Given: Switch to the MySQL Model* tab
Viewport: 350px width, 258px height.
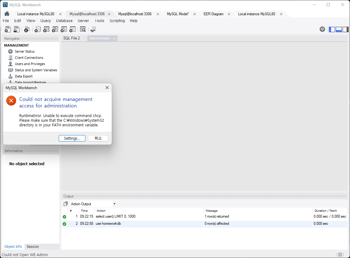Looking at the screenshot, I should [x=178, y=14].
